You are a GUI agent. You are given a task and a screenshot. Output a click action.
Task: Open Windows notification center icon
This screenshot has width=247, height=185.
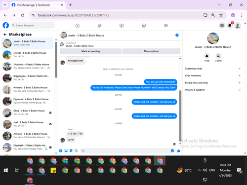pos(239,171)
